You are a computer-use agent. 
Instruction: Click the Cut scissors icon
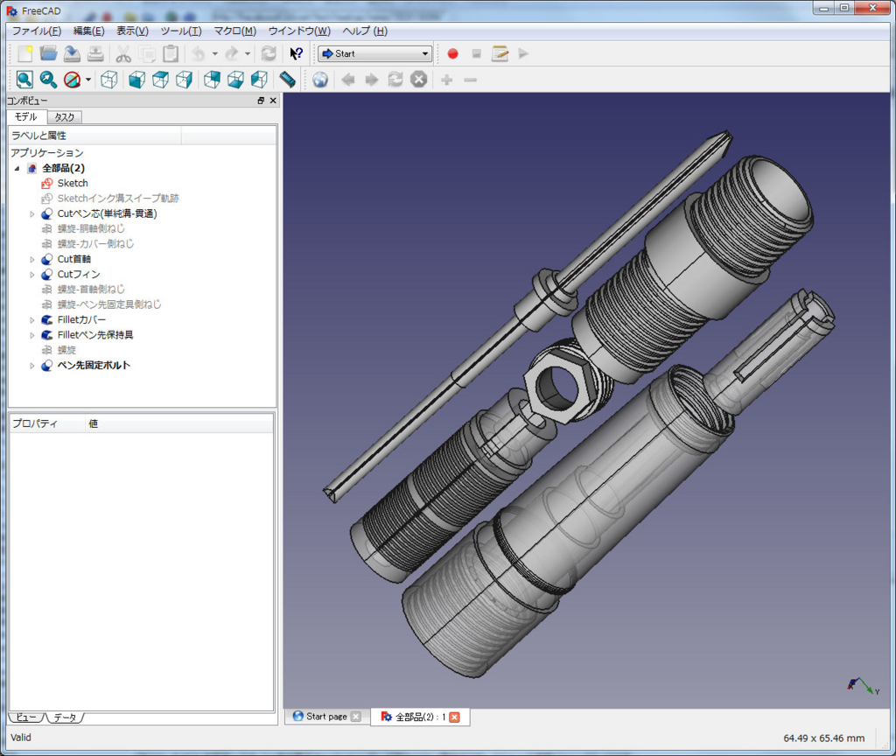(x=123, y=53)
